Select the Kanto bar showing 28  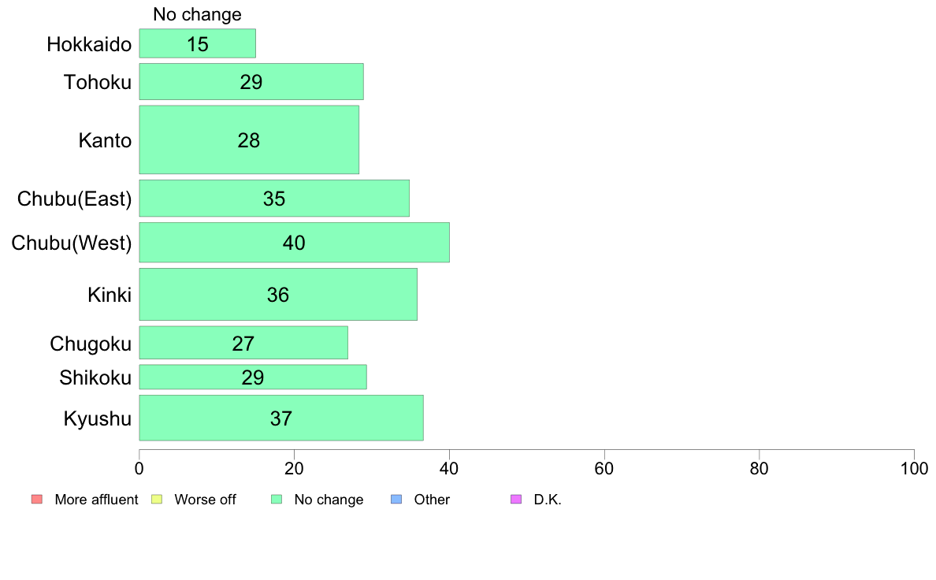pyautogui.click(x=249, y=139)
